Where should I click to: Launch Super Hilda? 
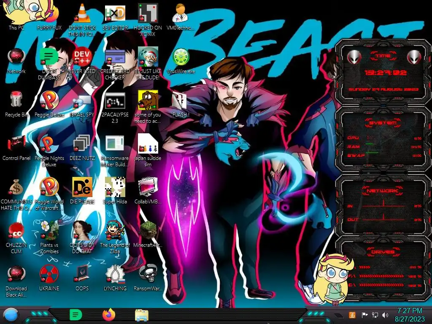(115, 191)
